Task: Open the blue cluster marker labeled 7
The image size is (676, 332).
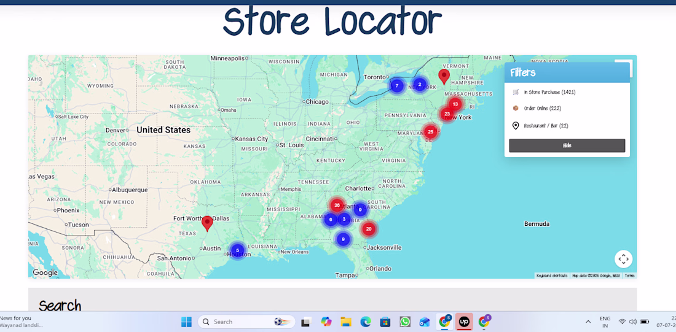Action: pos(396,86)
